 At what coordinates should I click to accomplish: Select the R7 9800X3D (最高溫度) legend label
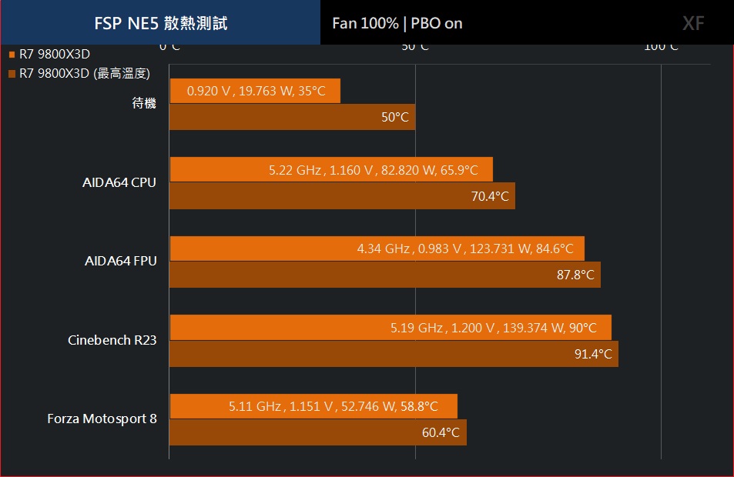(85, 73)
